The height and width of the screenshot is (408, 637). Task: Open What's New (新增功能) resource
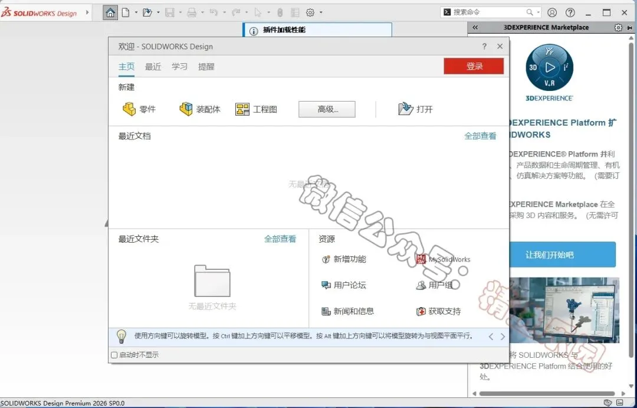point(344,259)
